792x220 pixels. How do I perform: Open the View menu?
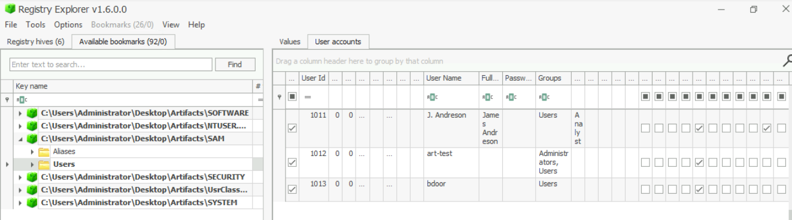pos(171,25)
